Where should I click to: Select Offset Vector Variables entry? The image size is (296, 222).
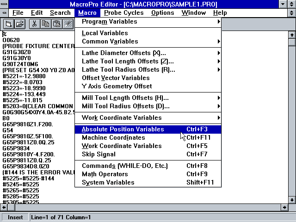point(148,78)
